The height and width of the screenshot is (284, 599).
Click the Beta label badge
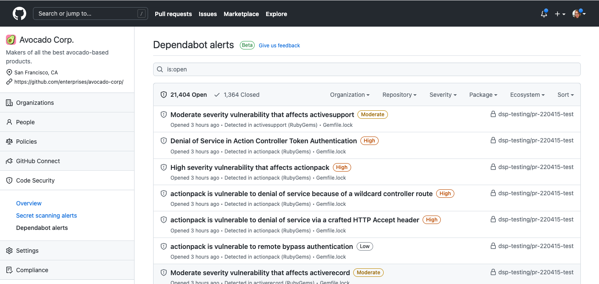pos(247,45)
